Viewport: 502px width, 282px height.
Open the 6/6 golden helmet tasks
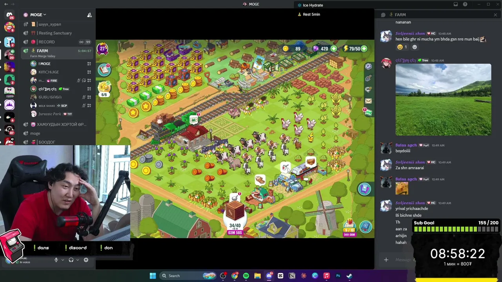click(104, 89)
